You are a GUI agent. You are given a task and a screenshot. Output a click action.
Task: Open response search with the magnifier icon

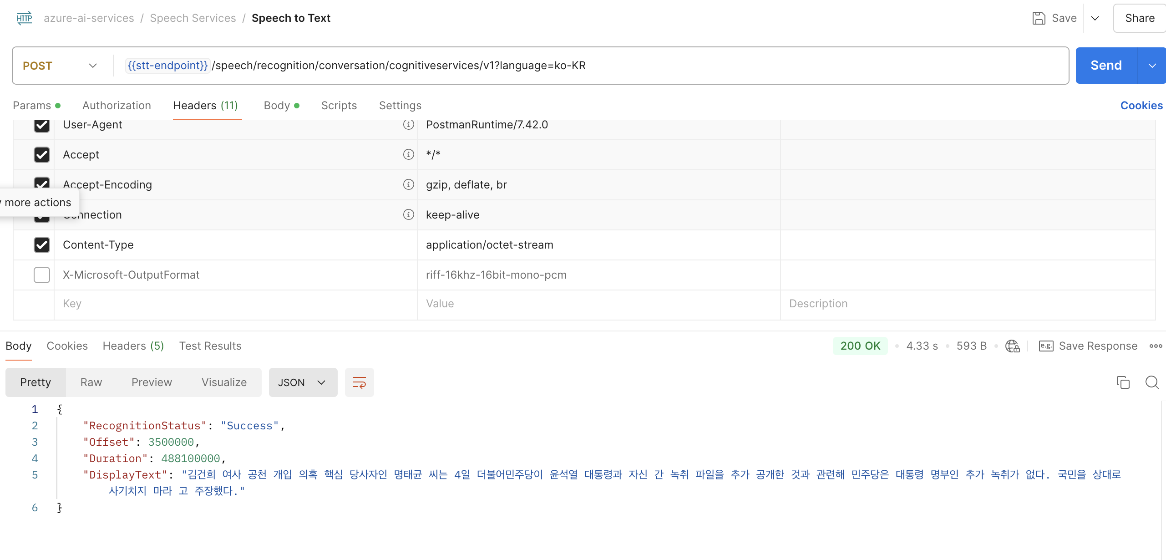coord(1152,382)
